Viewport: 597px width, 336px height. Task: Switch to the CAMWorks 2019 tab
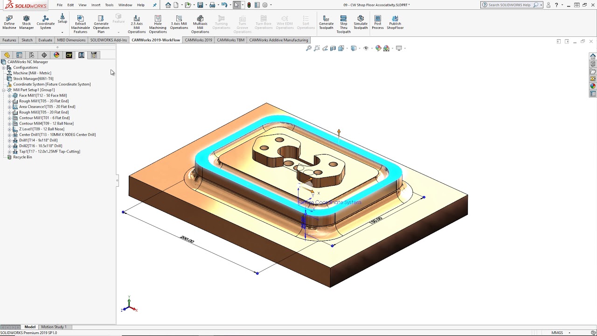click(x=199, y=40)
